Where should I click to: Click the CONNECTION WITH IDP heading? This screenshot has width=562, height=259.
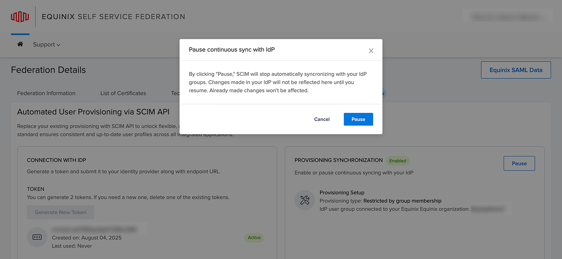pos(57,160)
